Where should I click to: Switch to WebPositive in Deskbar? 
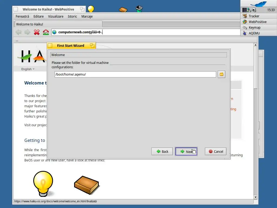[x=258, y=22]
